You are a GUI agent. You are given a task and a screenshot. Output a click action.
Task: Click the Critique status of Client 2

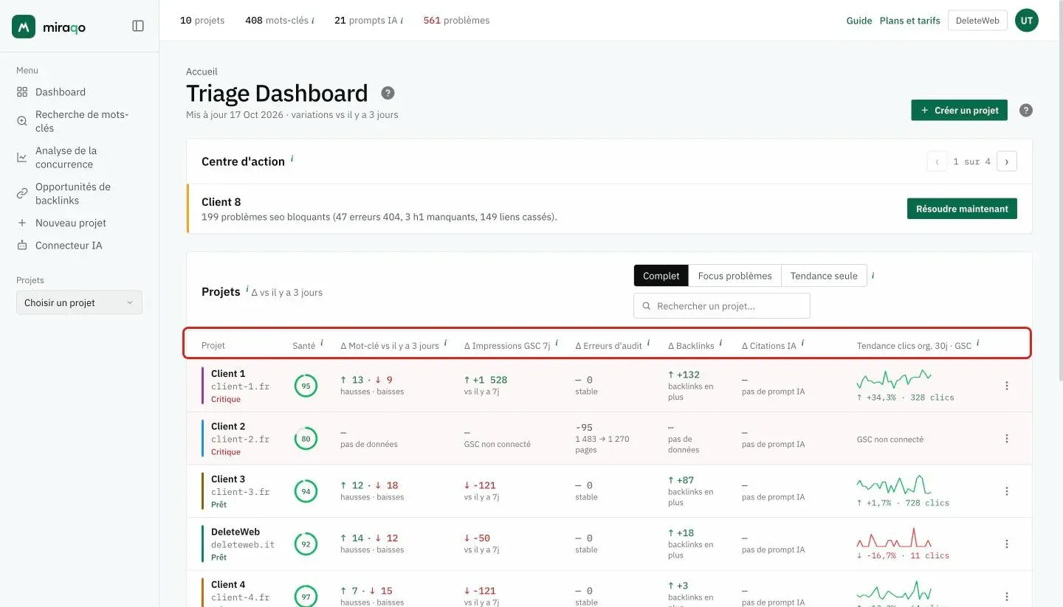(x=226, y=452)
